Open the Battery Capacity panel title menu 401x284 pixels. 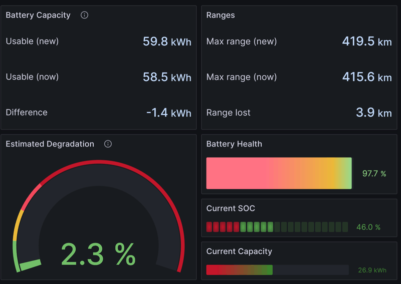pyautogui.click(x=38, y=15)
